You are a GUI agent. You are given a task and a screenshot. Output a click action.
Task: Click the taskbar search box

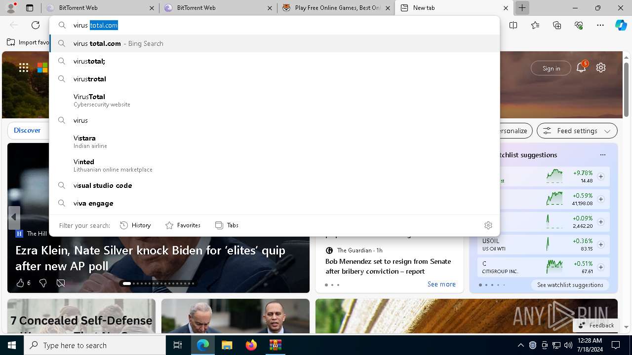[95, 345]
